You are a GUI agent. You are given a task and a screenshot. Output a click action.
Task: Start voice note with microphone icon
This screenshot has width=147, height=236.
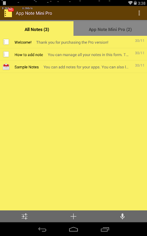coord(122,216)
